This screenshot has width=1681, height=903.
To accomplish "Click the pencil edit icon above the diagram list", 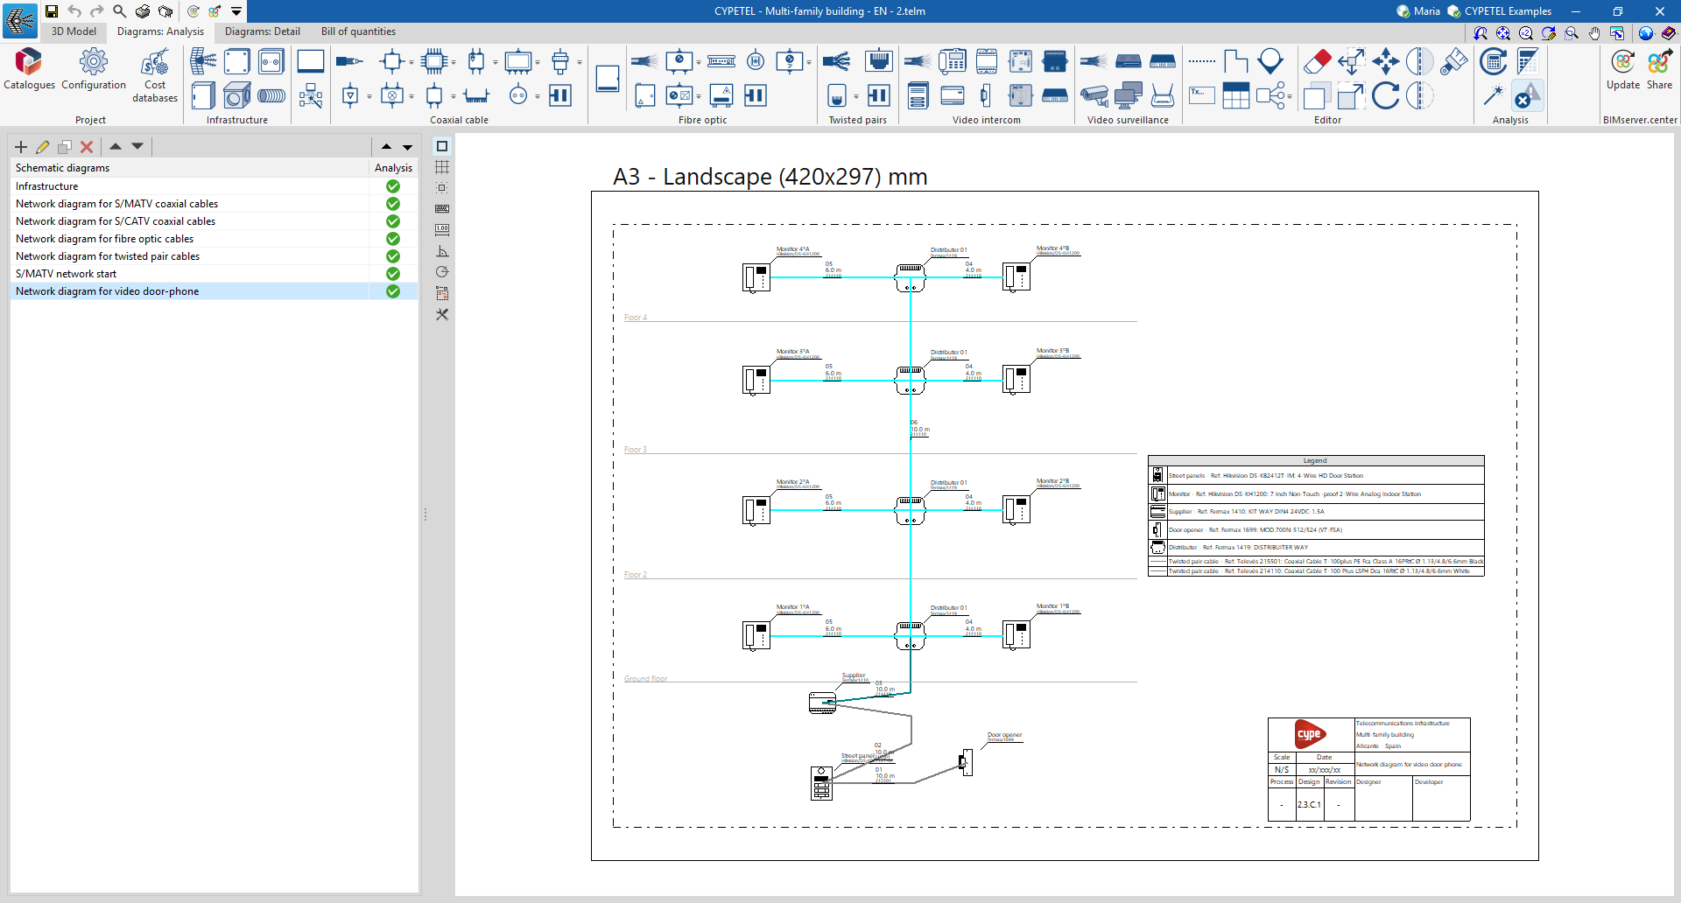I will coord(42,147).
